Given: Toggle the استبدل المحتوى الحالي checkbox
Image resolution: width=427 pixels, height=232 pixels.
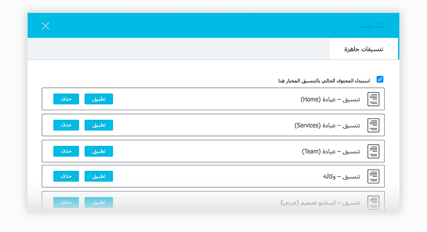Looking at the screenshot, I should 380,79.
